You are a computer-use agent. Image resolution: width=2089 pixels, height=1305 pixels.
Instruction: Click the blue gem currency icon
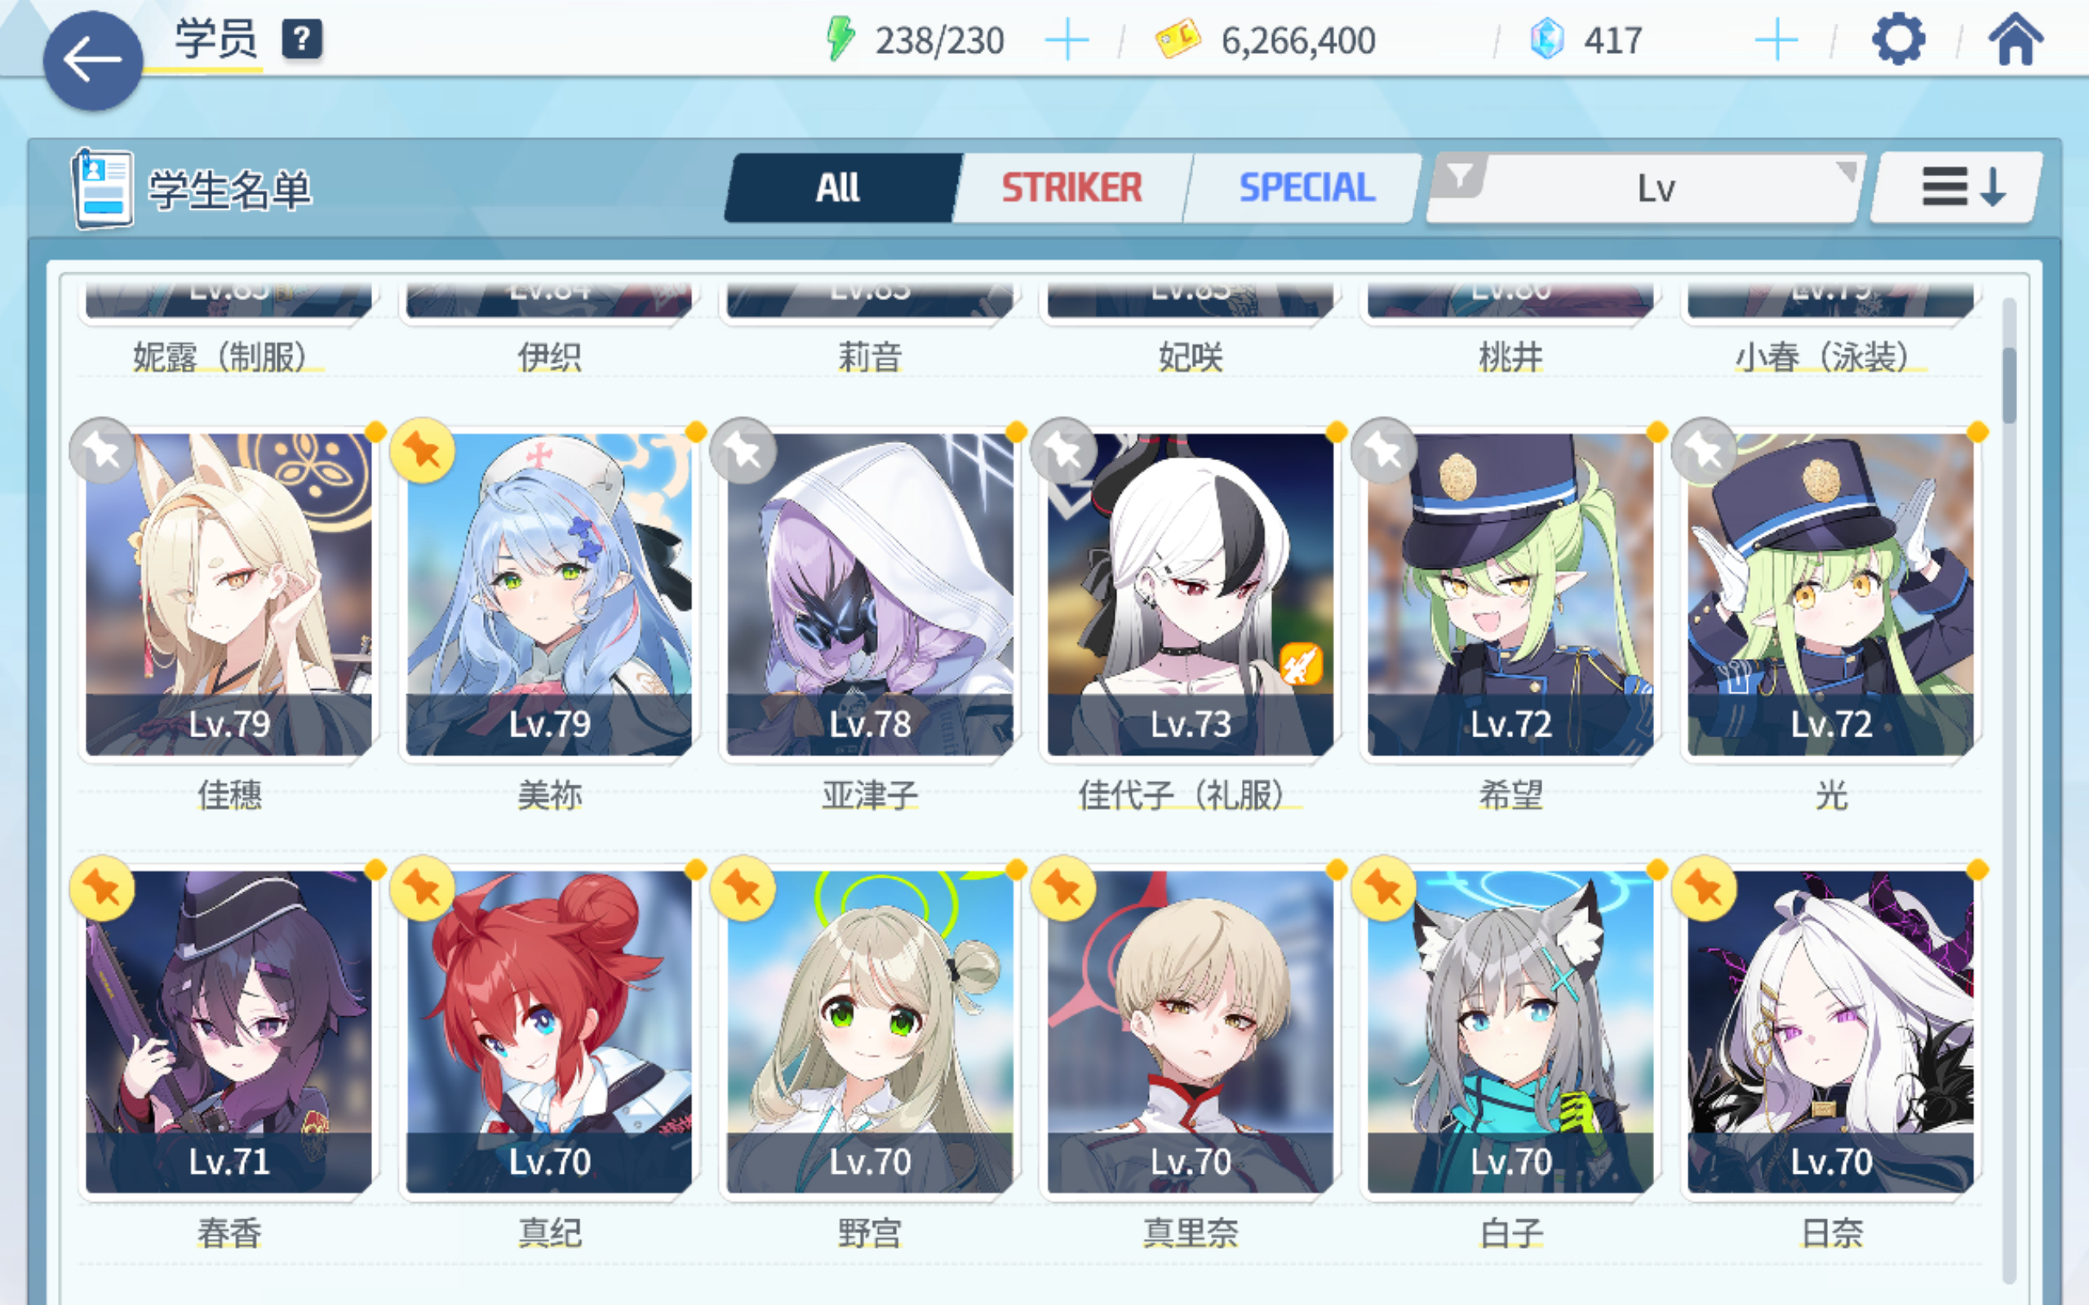(x=1547, y=40)
